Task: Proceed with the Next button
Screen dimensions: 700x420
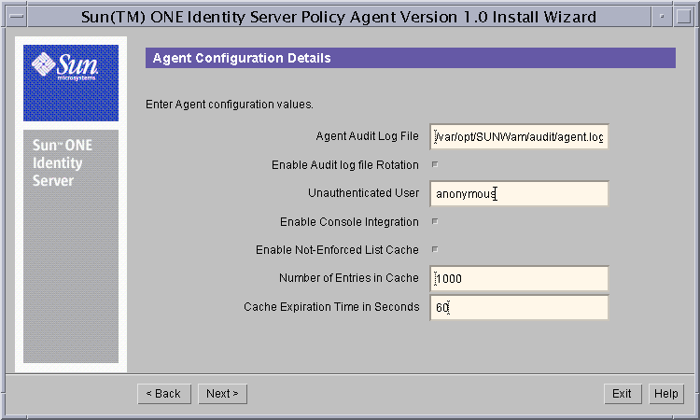Action: pyautogui.click(x=222, y=394)
